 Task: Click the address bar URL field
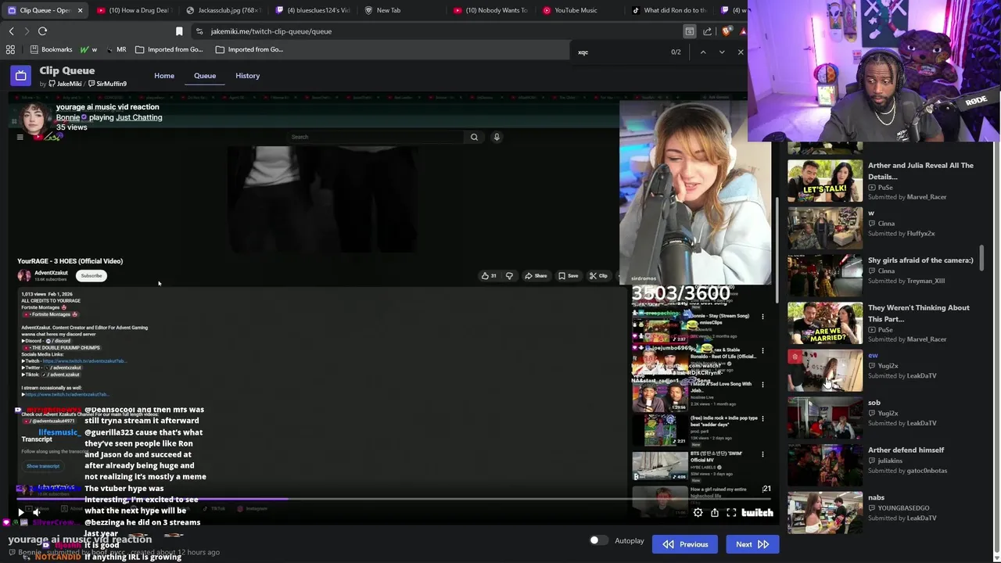(x=438, y=31)
